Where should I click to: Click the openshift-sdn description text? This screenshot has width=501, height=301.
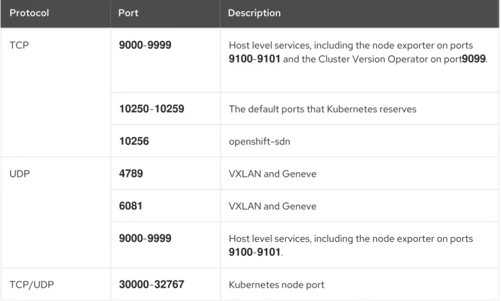tap(259, 141)
